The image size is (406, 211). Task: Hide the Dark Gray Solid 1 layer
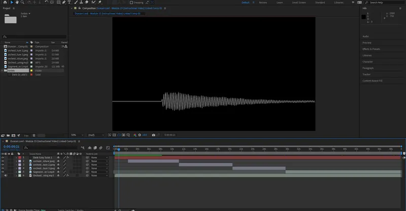(x=3, y=157)
